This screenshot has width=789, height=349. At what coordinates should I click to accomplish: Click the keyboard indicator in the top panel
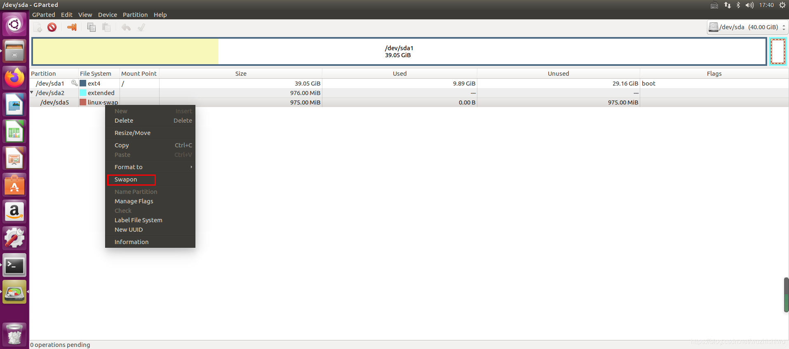(714, 5)
